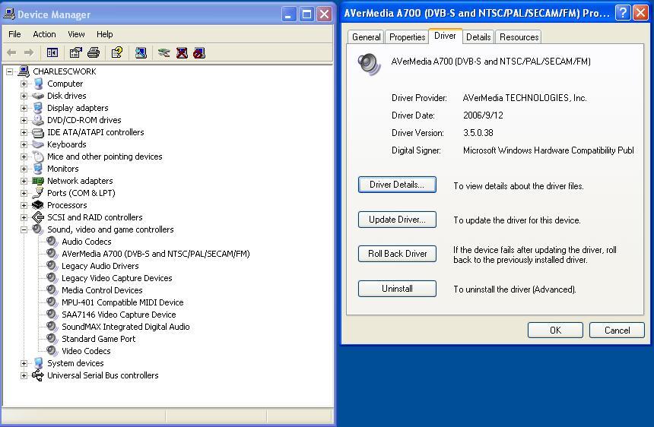Select AVerMedia A700 device in the tree
The width and height of the screenshot is (654, 427).
point(156,254)
